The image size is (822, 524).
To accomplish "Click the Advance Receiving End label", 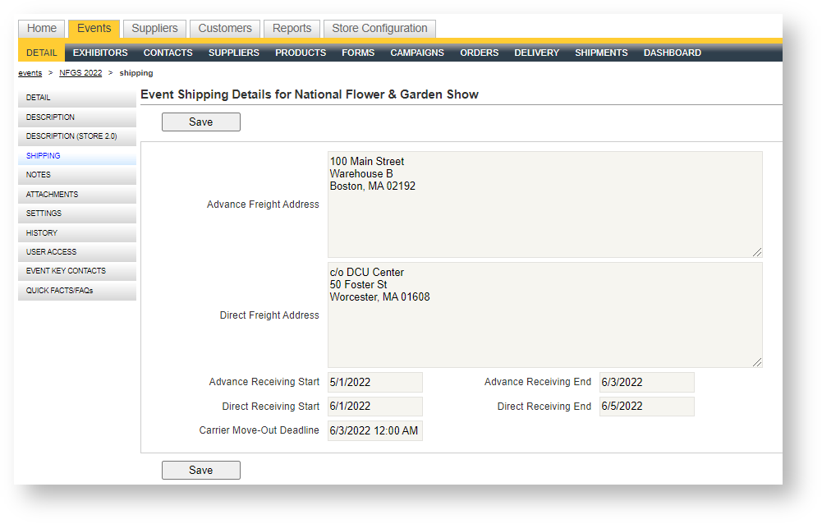I will pyautogui.click(x=537, y=382).
